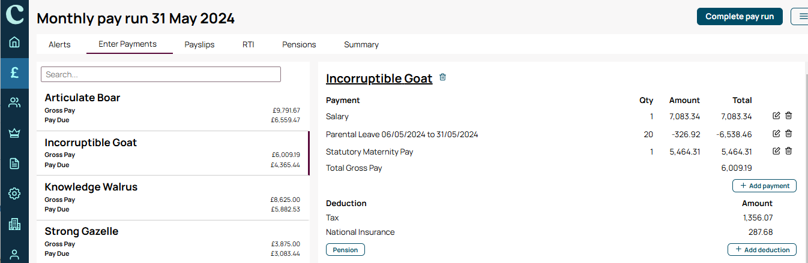Click the company building sidebar icon
808x263 pixels.
pos(14,224)
